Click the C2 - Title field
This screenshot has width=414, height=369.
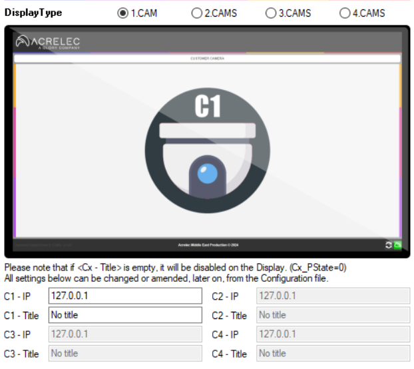tap(333, 315)
